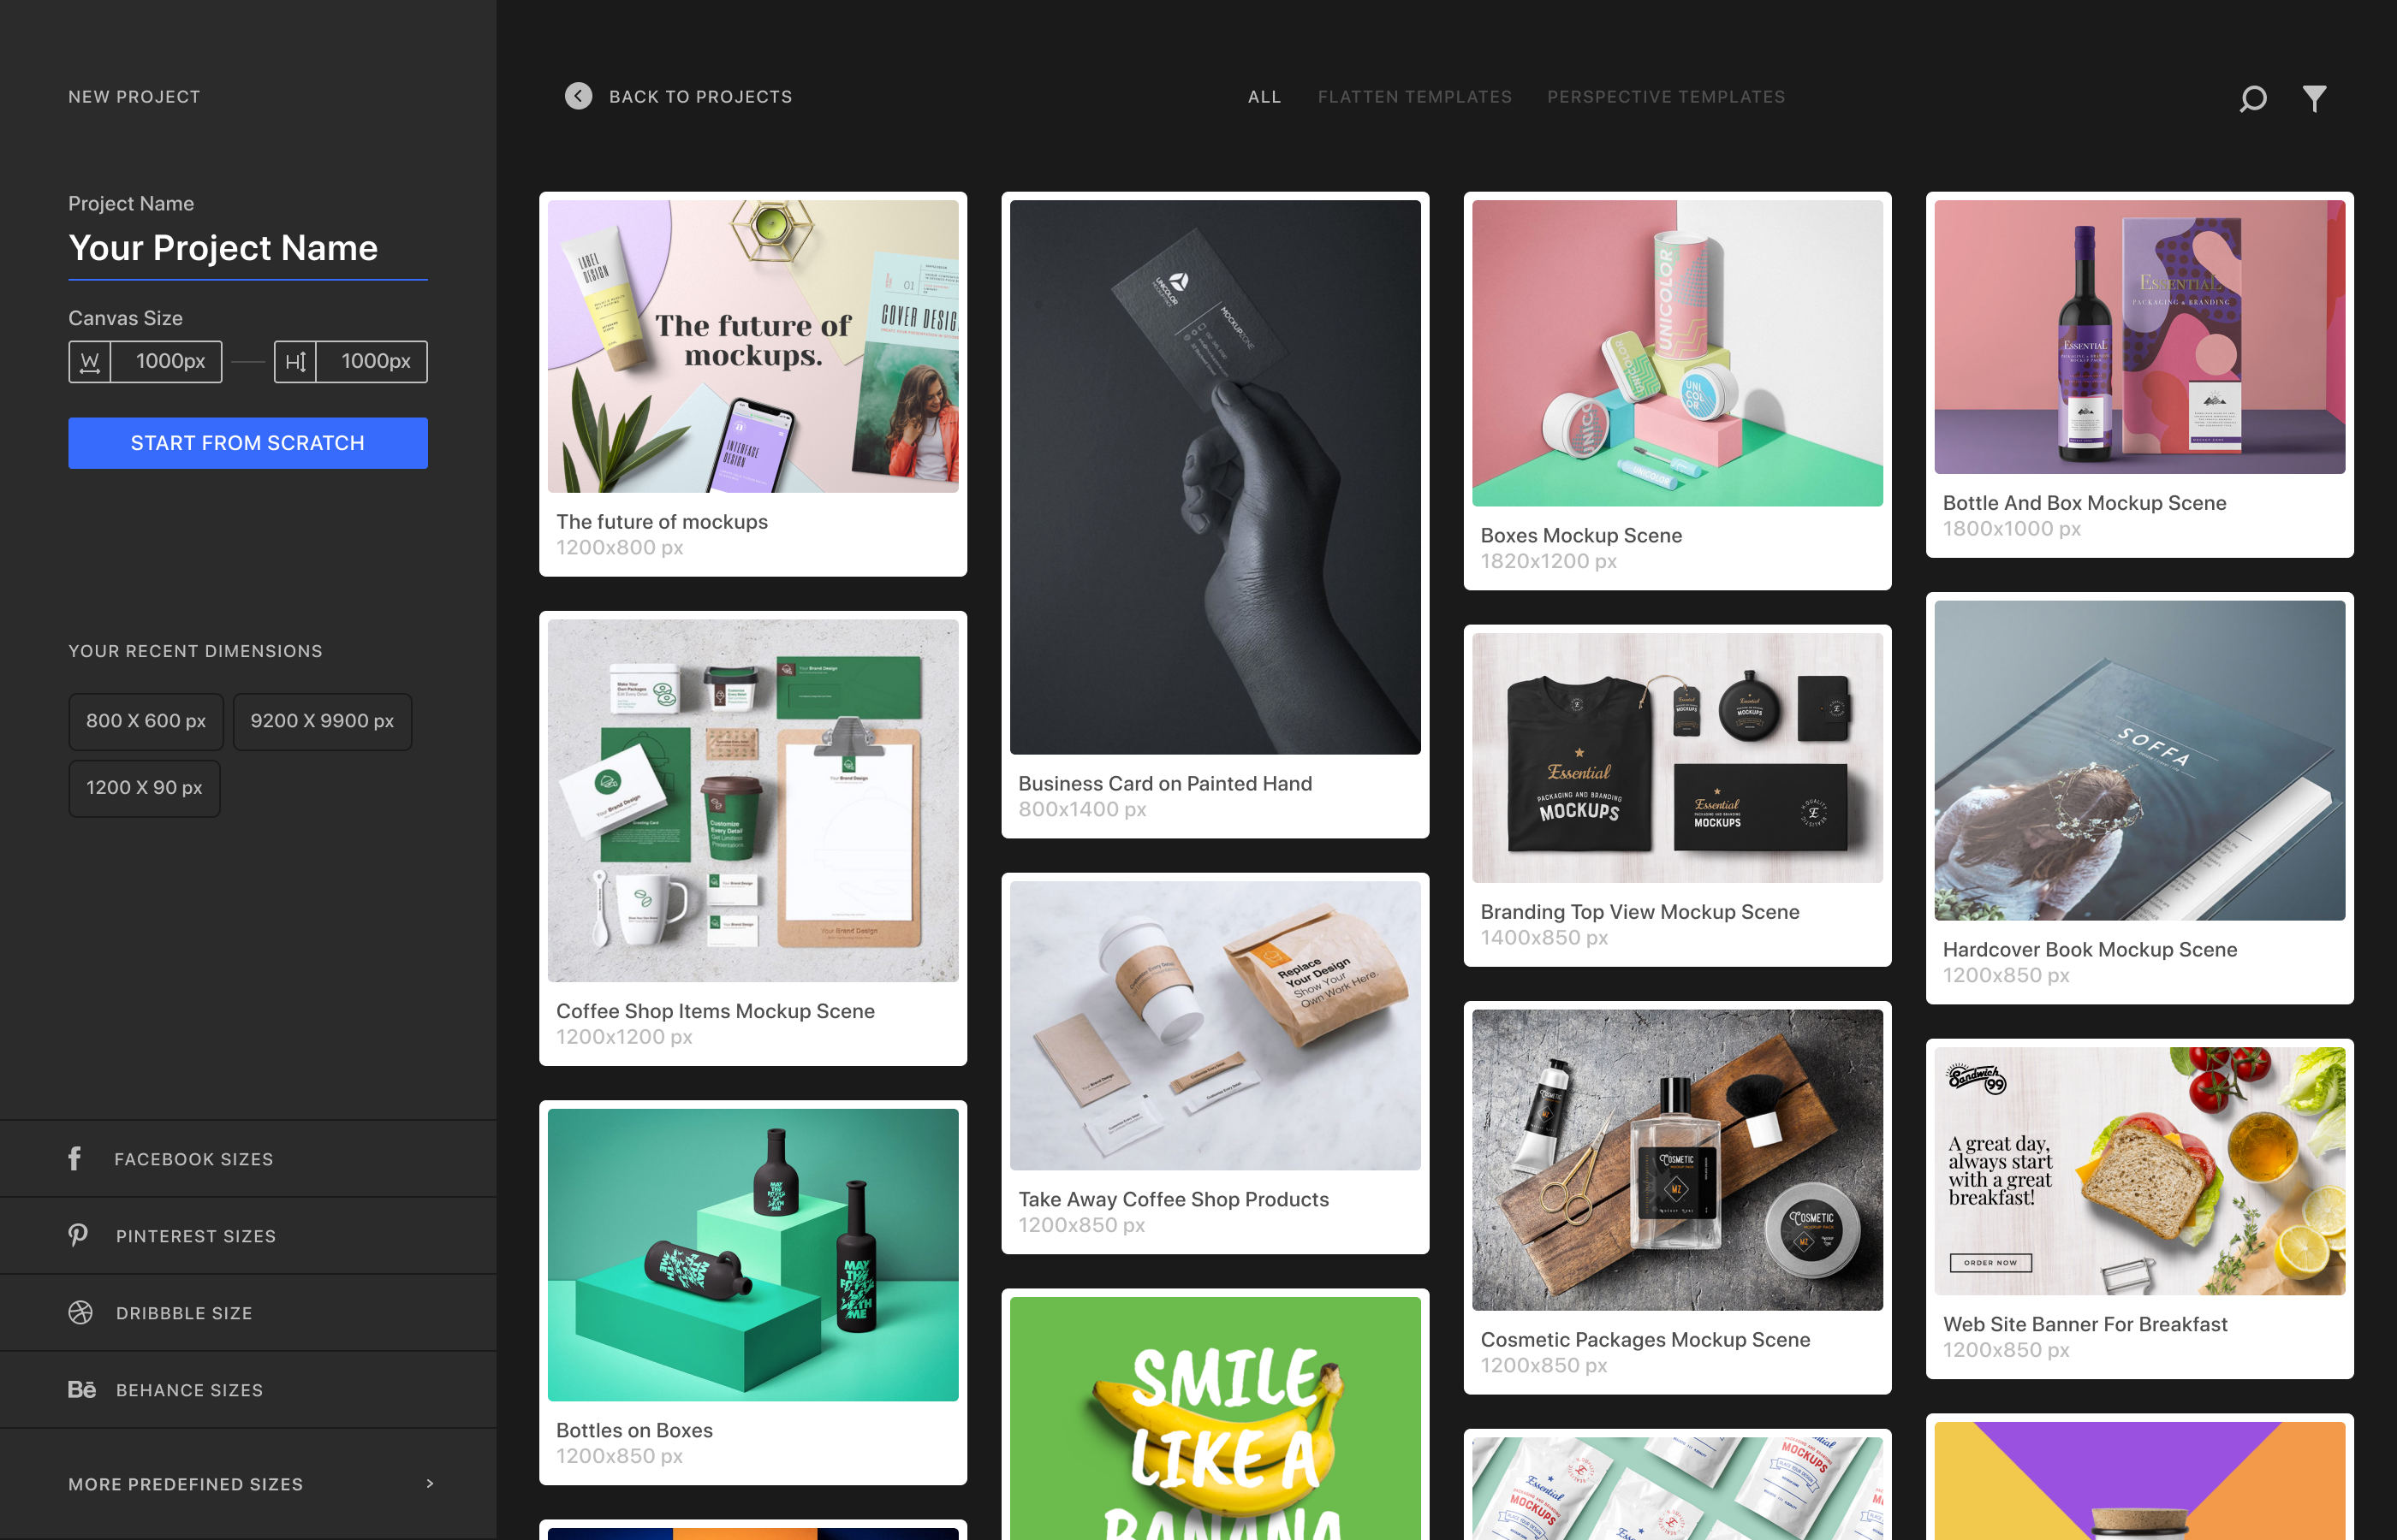The width and height of the screenshot is (2397, 1540).
Task: Select the Pinterest sizes icon
Action: click(x=78, y=1235)
